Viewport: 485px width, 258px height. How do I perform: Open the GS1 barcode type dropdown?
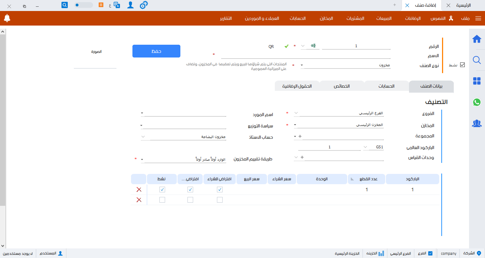(365, 146)
